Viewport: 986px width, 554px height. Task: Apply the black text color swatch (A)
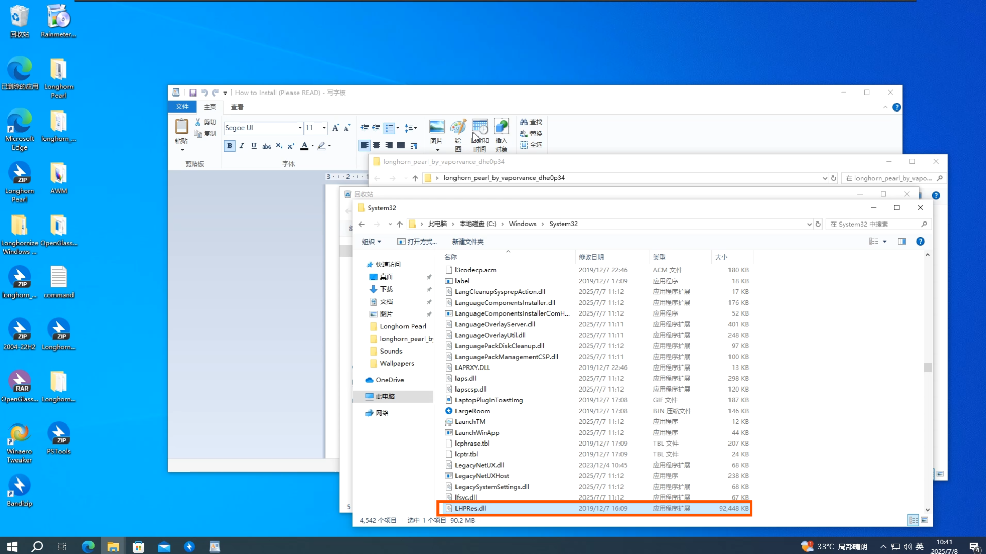click(304, 146)
